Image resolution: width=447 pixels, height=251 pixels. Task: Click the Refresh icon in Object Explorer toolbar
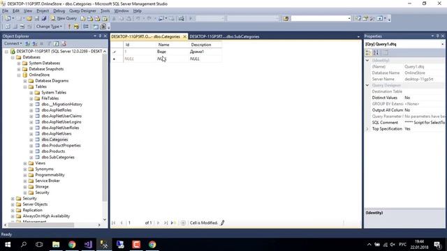56,43
